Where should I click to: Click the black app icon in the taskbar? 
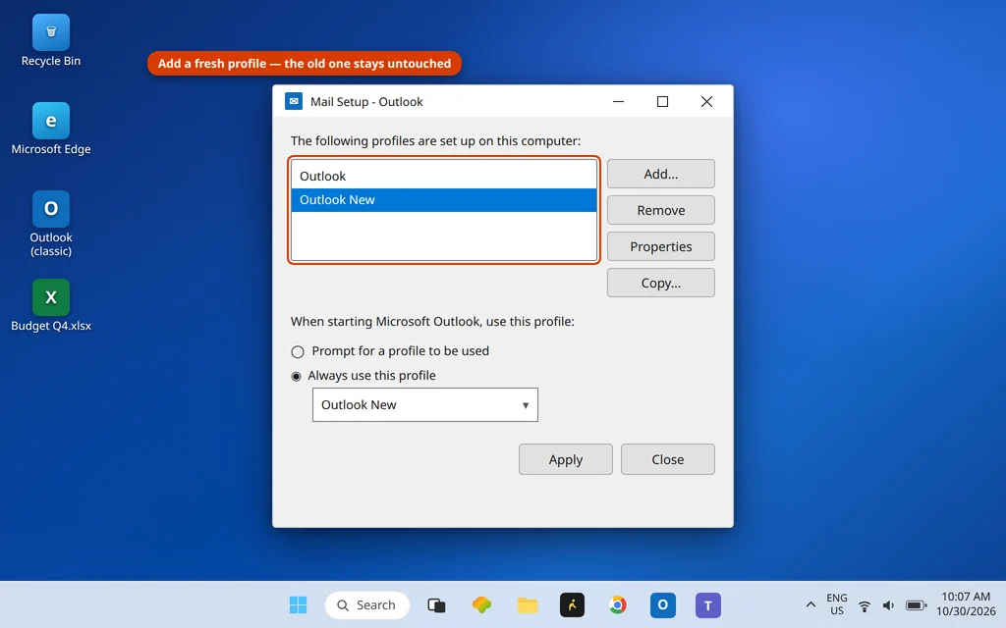pyautogui.click(x=573, y=604)
